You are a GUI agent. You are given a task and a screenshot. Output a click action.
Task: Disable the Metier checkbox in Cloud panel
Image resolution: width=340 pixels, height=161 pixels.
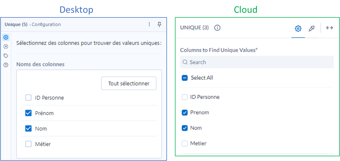[x=184, y=143]
